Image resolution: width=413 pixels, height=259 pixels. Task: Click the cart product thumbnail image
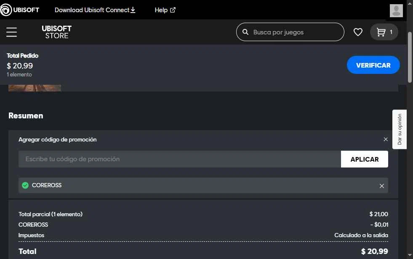[x=35, y=88]
